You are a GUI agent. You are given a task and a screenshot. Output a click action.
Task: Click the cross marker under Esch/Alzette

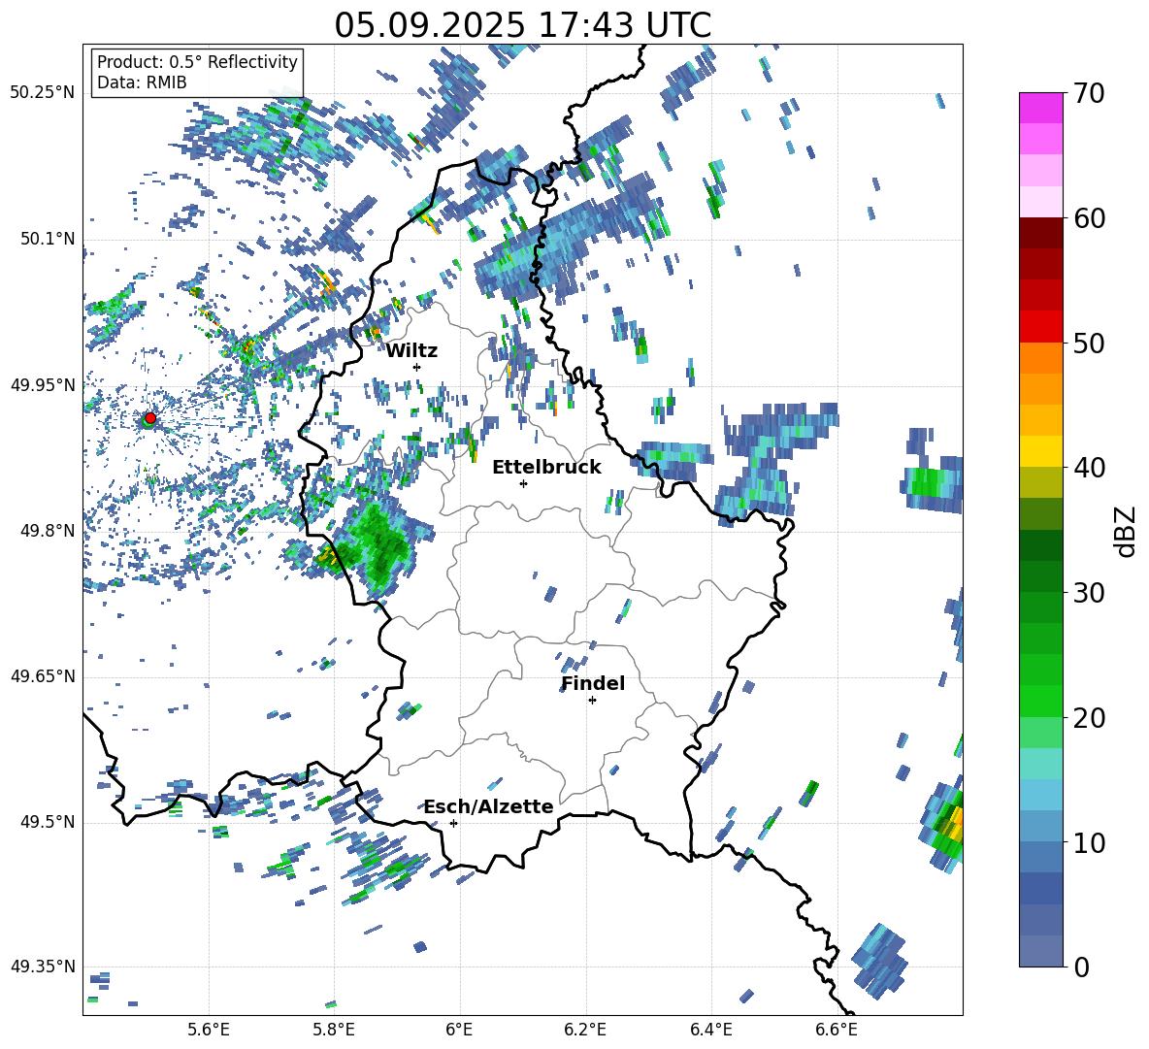click(453, 823)
